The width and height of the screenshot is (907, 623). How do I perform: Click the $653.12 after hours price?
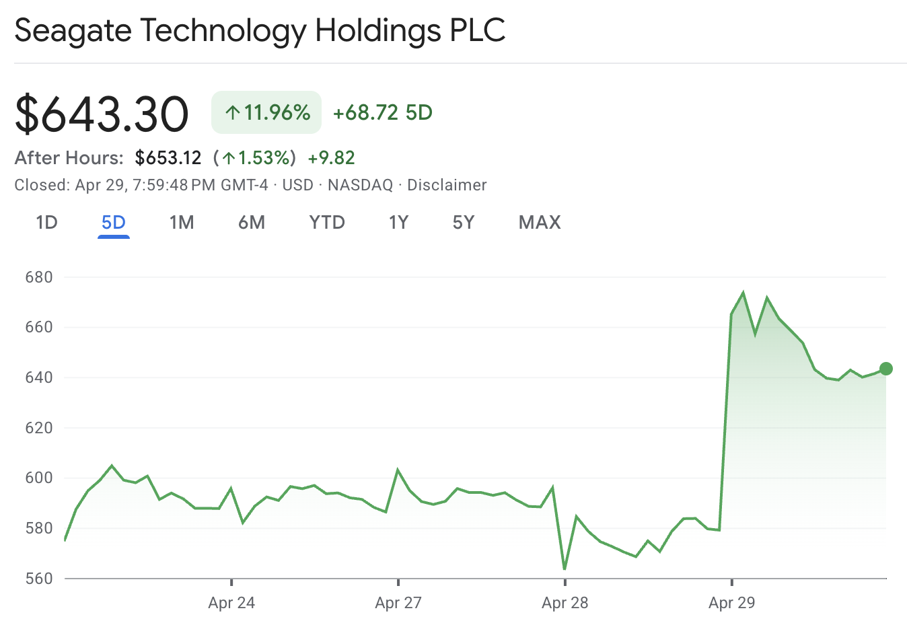pos(168,158)
